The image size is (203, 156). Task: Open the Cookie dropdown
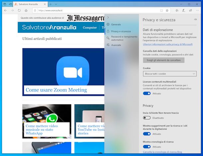(x=170, y=74)
